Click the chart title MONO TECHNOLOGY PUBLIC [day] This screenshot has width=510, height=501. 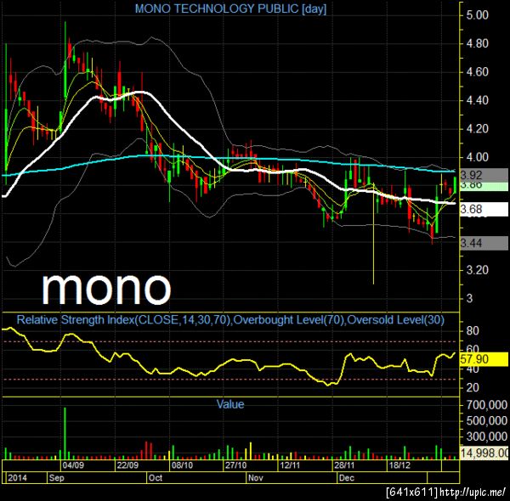[x=230, y=8]
